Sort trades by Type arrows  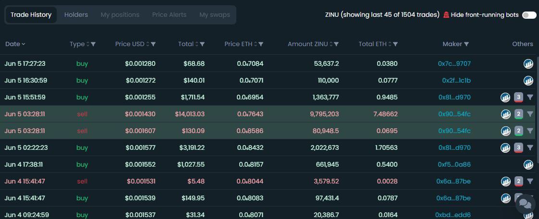[x=87, y=44]
